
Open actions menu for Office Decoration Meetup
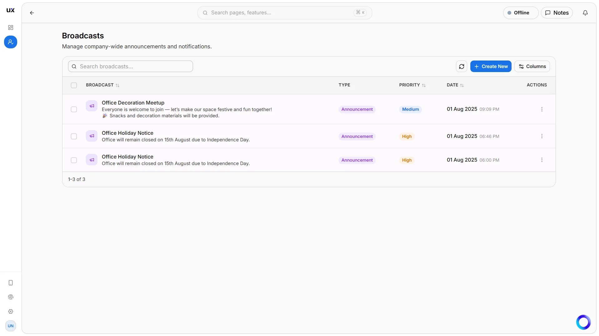tap(542, 109)
